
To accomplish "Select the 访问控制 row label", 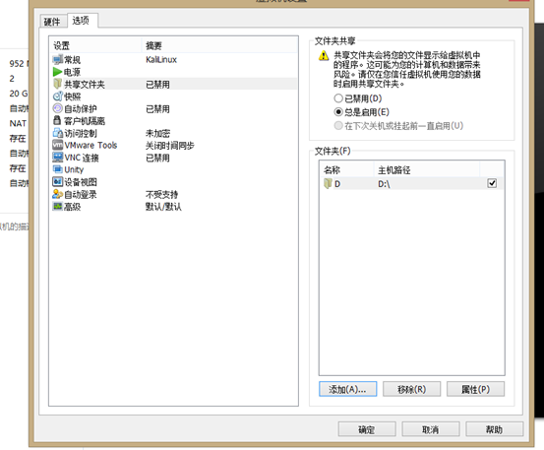I will (81, 133).
